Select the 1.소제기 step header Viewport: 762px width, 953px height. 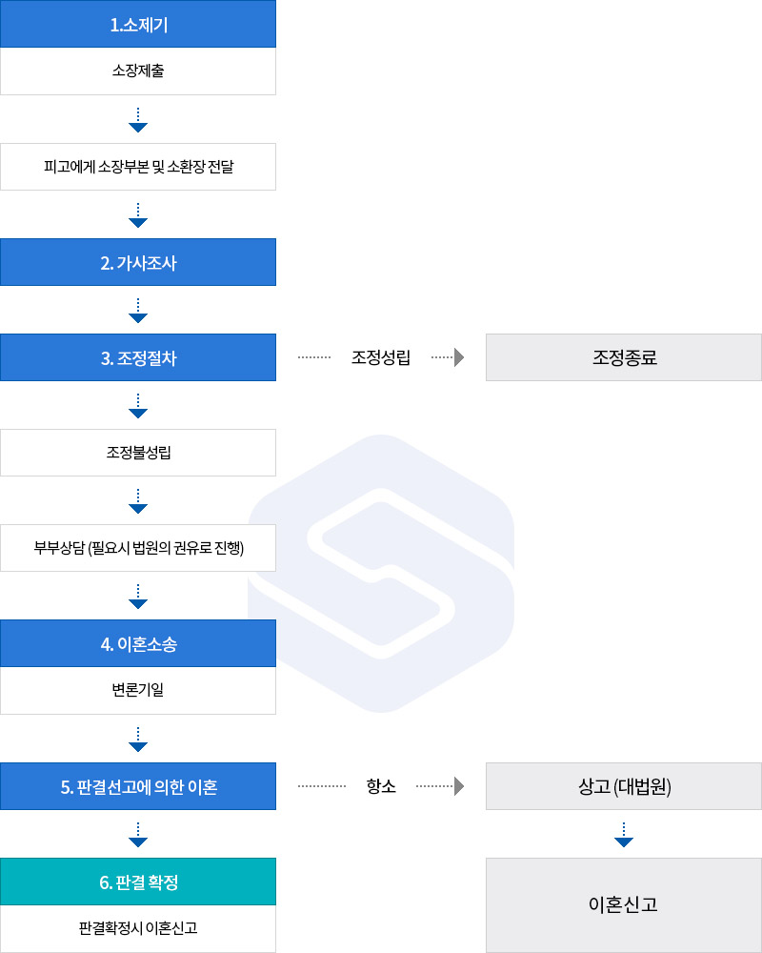pos(138,24)
